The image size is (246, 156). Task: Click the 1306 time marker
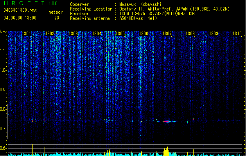coord(144,34)
